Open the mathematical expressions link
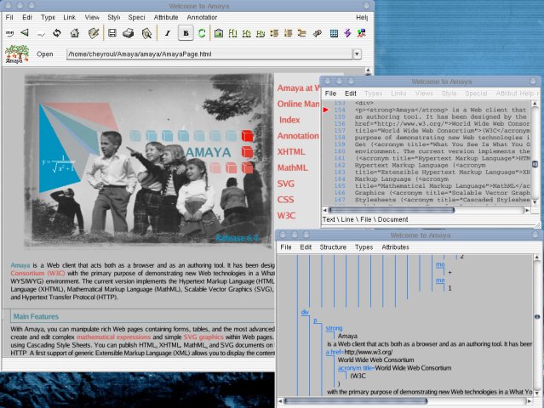 [x=113, y=337]
